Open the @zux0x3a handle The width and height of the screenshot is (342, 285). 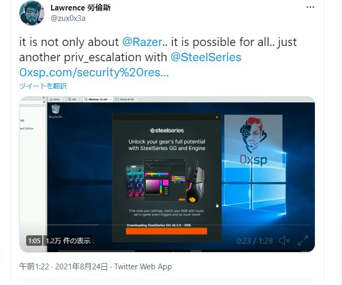click(68, 18)
